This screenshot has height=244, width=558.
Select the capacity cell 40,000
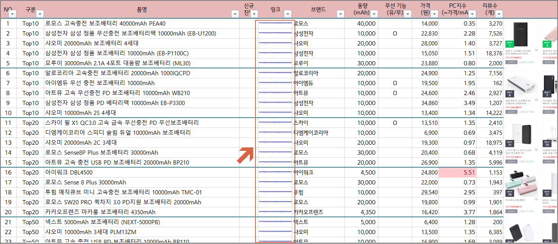(x=361, y=23)
